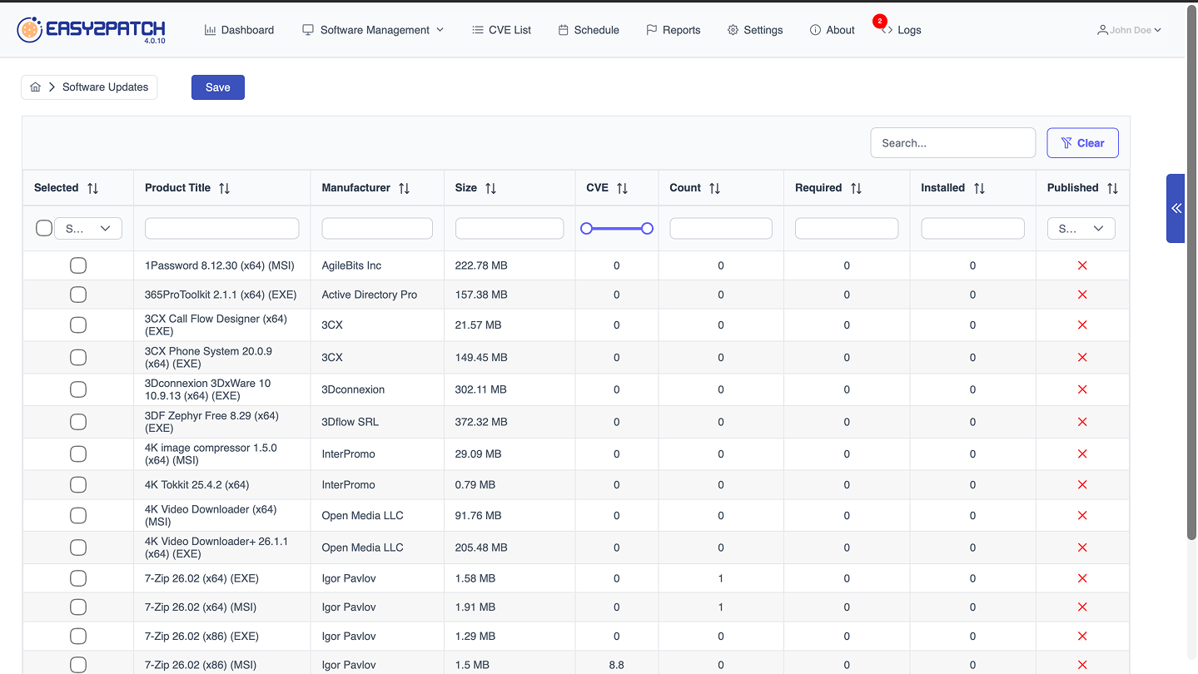Click the Manufacturer filter field
This screenshot has height=674, width=1198.
[x=377, y=228]
